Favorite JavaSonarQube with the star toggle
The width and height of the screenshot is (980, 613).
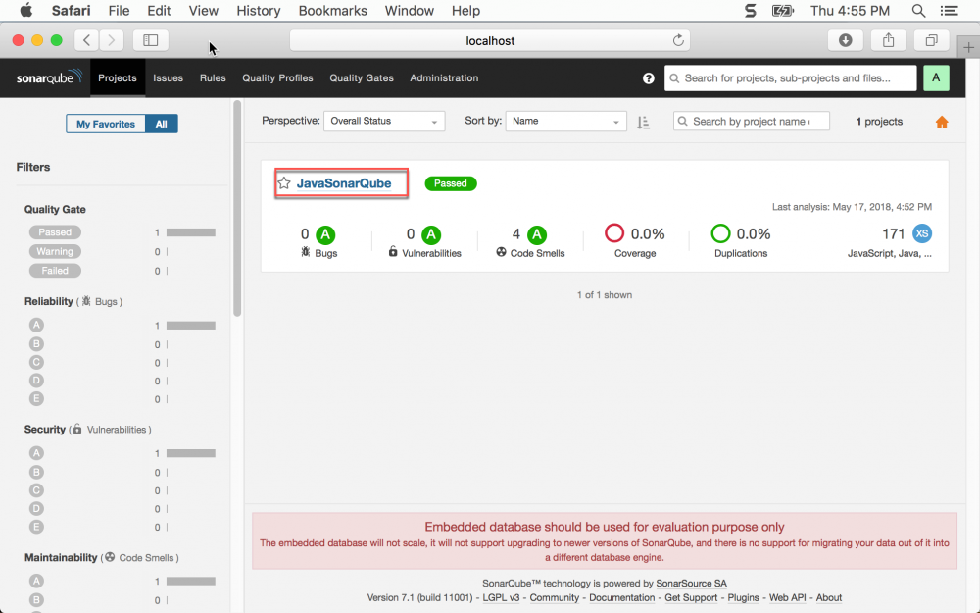coord(284,181)
